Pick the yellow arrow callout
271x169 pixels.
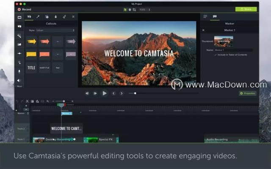pyautogui.click(x=31, y=41)
